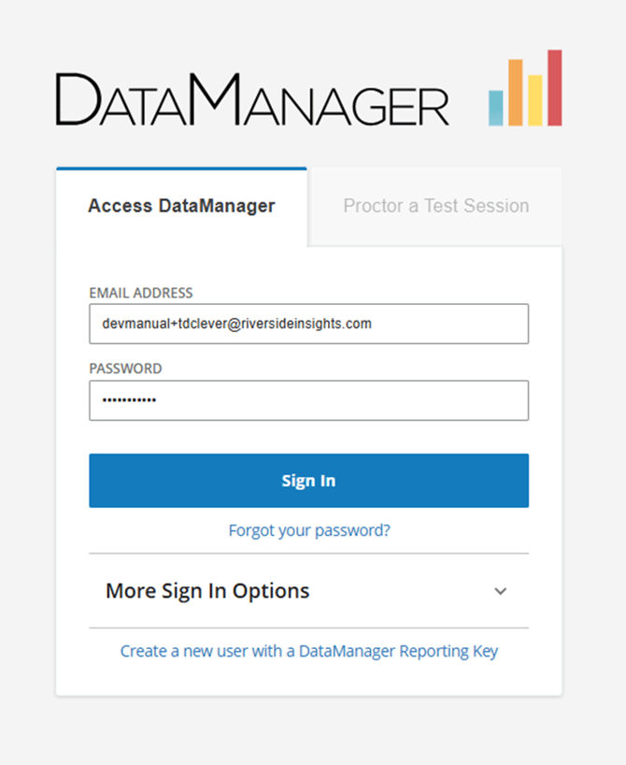Click the blue bar in the logo
Screen dimensions: 626x765
[496, 108]
